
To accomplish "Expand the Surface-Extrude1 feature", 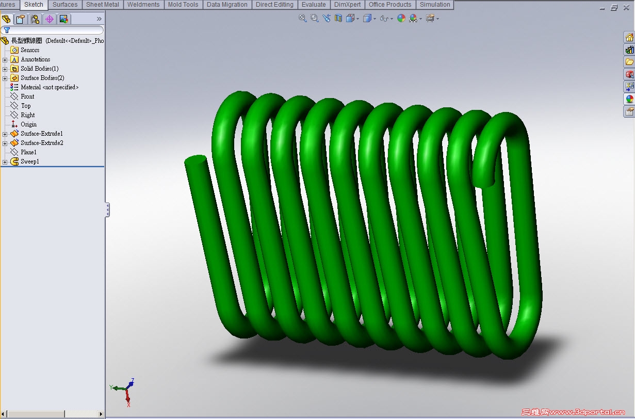I will 5,134.
